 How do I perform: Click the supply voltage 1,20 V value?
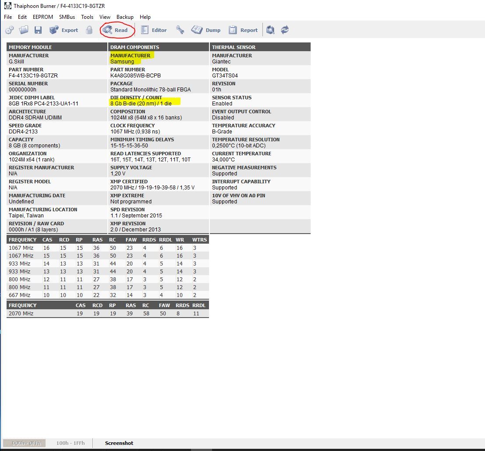pyautogui.click(x=118, y=174)
